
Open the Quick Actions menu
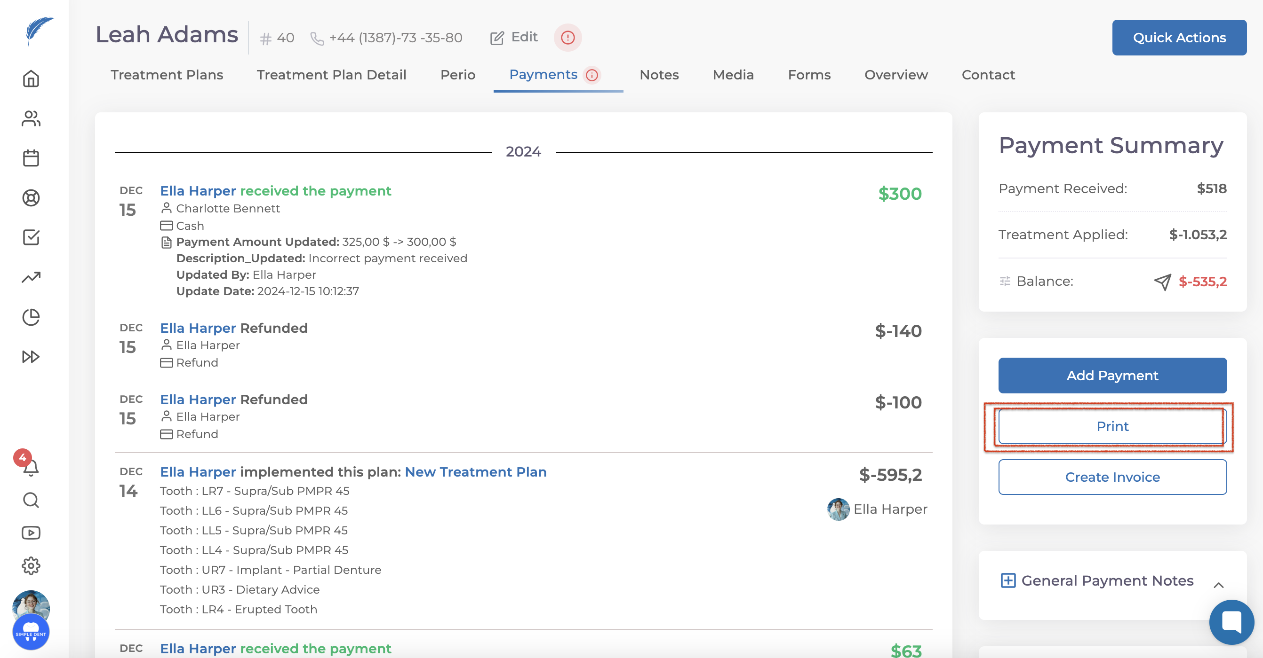(x=1179, y=38)
